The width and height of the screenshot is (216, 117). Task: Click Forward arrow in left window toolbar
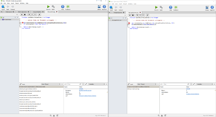click(x=13, y=7)
